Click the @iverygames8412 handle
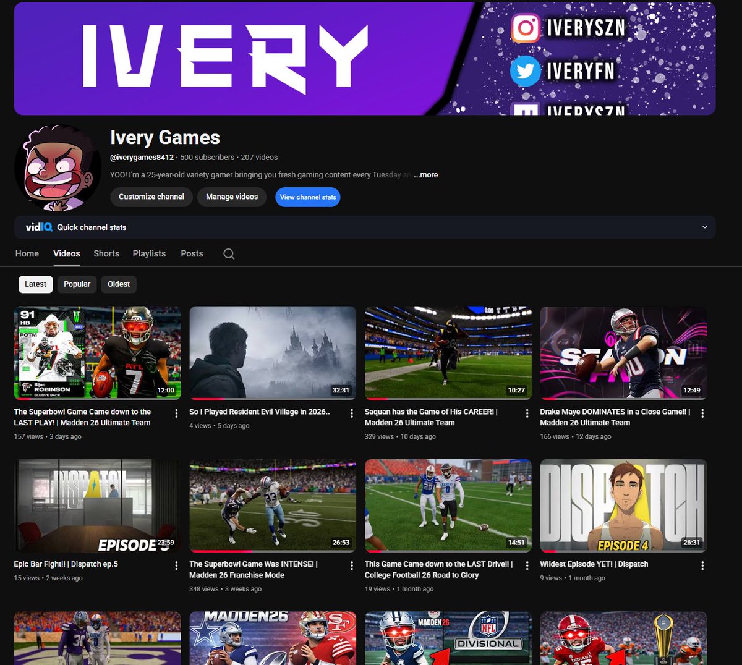This screenshot has width=742, height=665. (142, 158)
